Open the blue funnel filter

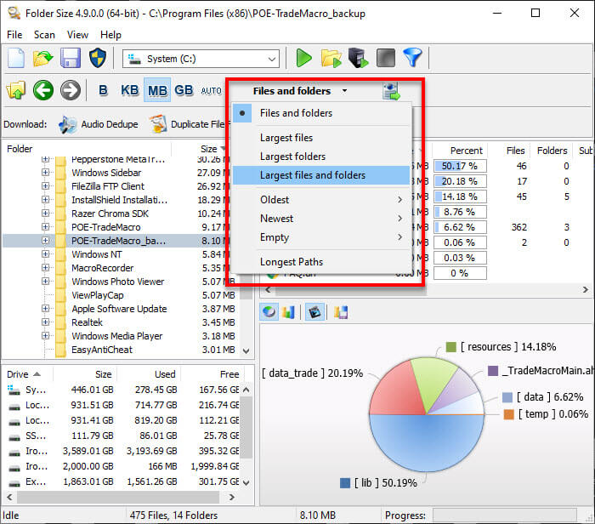coord(412,57)
